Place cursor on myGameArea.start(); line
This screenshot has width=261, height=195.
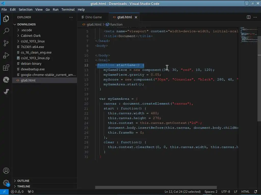point(124,84)
